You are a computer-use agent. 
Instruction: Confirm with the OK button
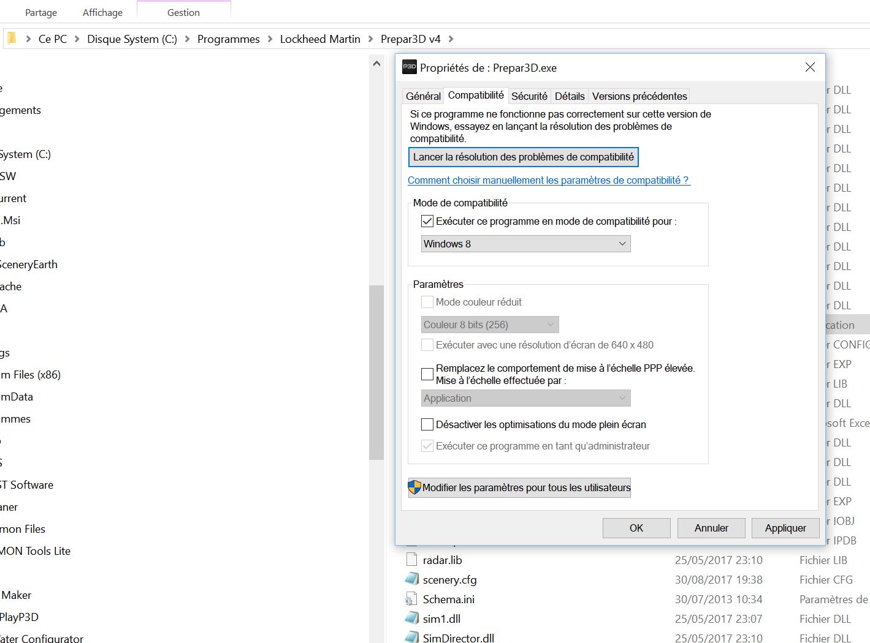636,528
